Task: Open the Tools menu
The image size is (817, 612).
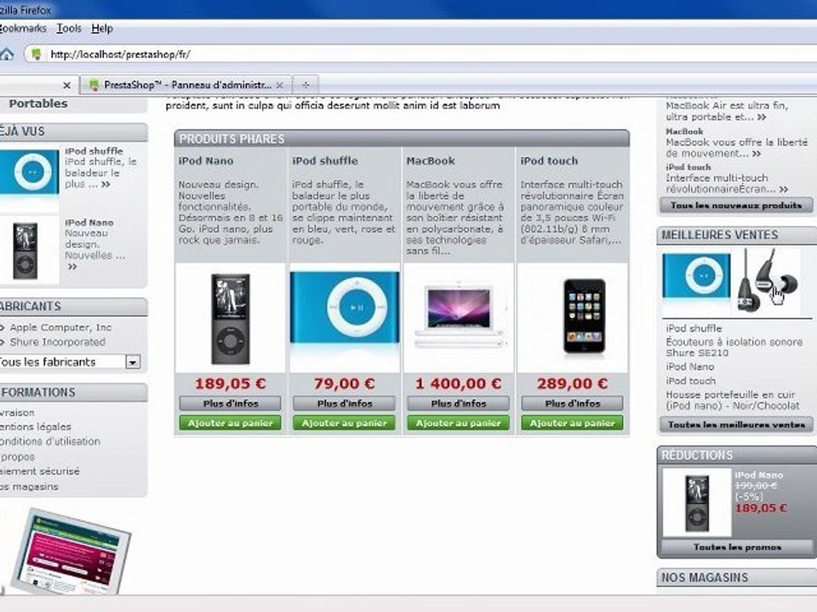Action: (69, 28)
